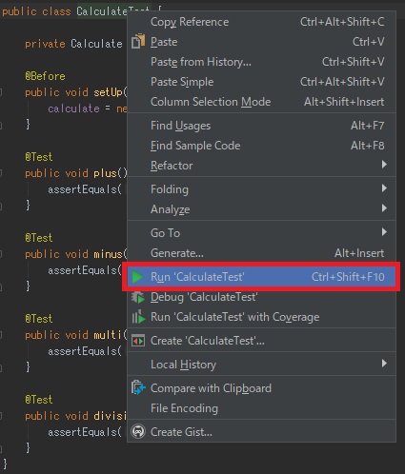Expand the Local History submenu arrow
This screenshot has height=474, width=405.
point(384,364)
